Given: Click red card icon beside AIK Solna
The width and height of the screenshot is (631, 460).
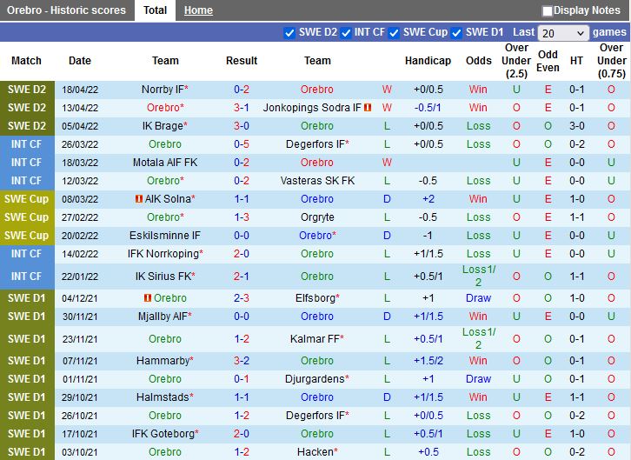Looking at the screenshot, I should click(139, 199).
